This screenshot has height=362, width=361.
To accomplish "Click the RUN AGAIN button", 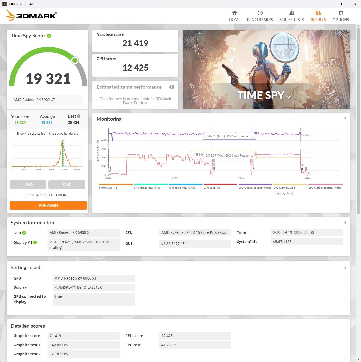I will 48,205.
